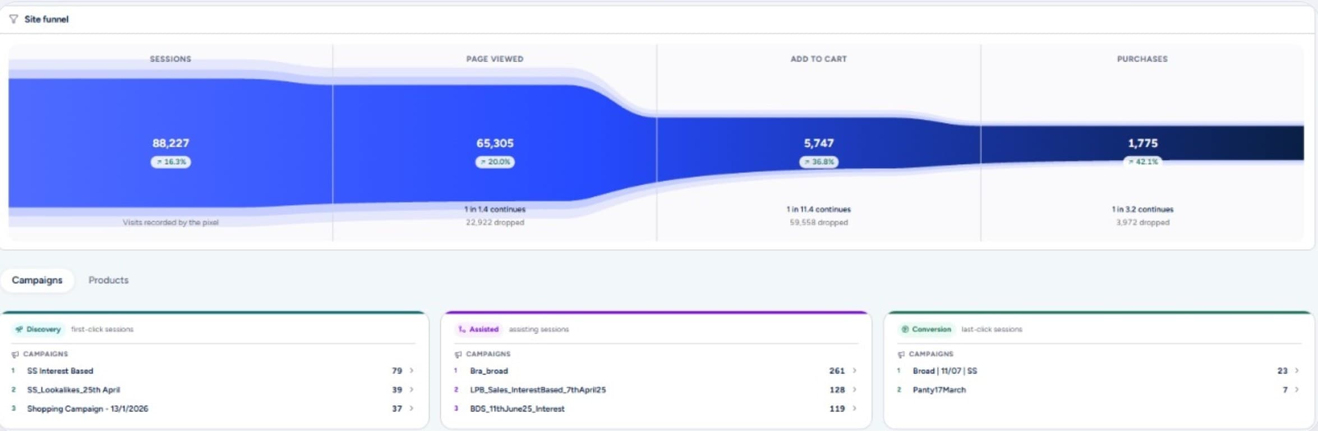Click the 261 count for Bra_broad

click(x=837, y=371)
